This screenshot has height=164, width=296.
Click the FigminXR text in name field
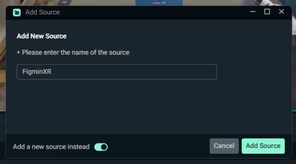[37, 72]
